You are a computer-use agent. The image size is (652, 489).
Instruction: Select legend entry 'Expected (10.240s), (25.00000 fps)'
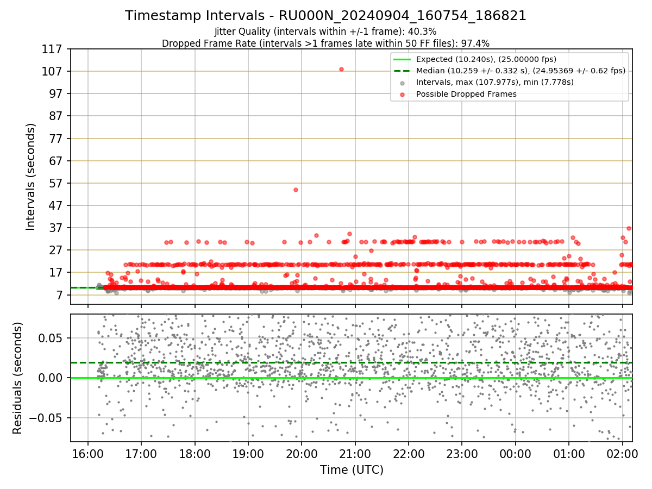tap(486, 59)
